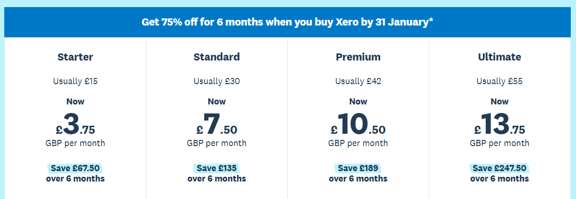The image size is (576, 199).
Task: Click the Ultimate £13.75 price
Action: coord(500,125)
